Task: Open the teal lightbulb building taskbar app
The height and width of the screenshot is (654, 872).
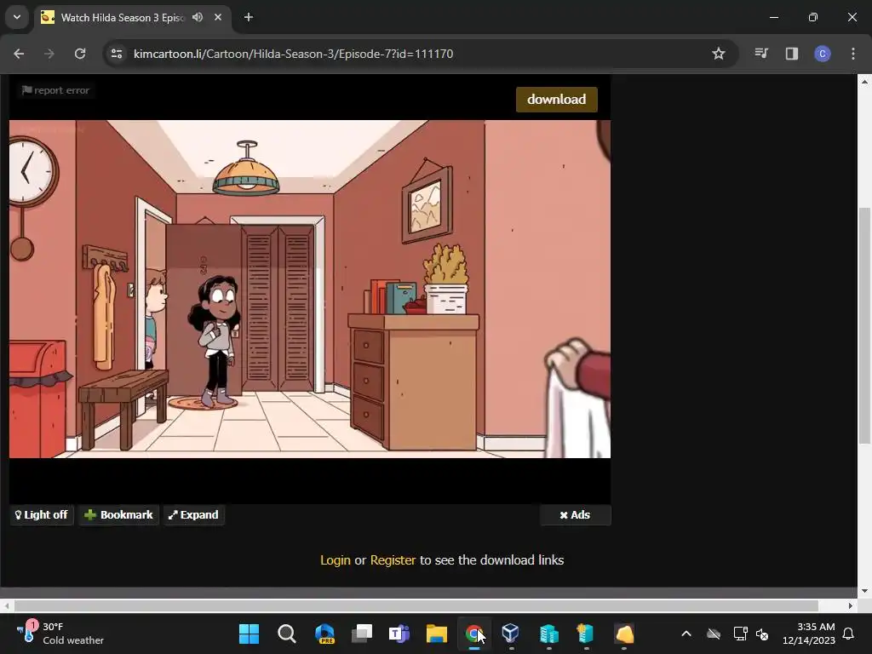Action: click(586, 634)
